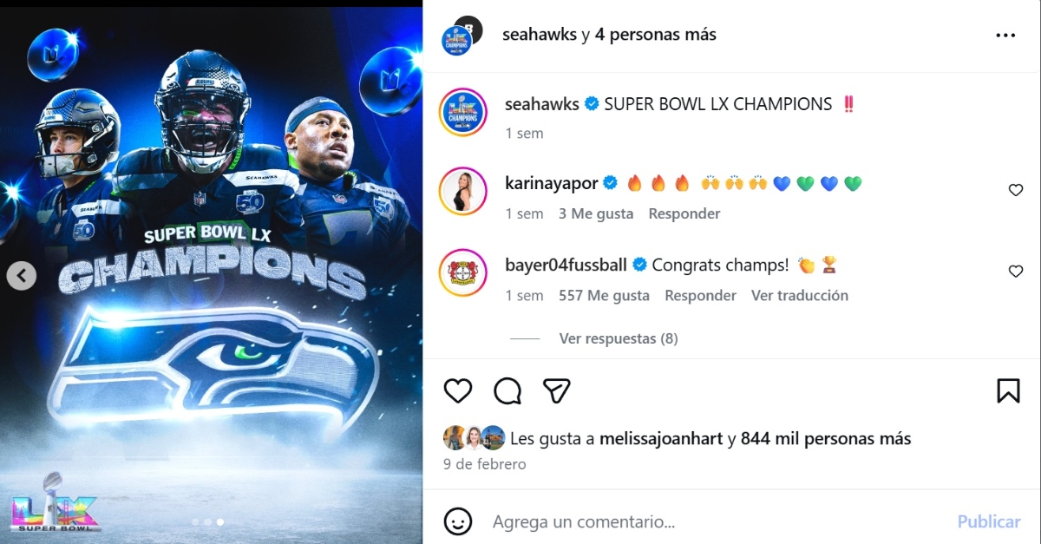Save the post with the bookmark icon

1009,391
